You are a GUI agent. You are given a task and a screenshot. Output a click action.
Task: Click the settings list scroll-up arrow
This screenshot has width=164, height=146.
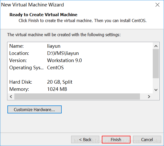point(156,46)
